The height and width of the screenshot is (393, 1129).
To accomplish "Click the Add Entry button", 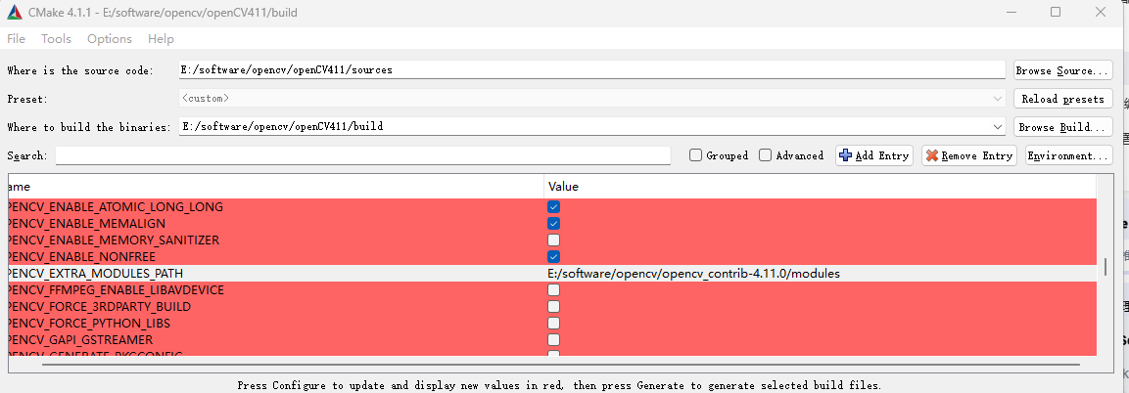I will click(x=874, y=155).
